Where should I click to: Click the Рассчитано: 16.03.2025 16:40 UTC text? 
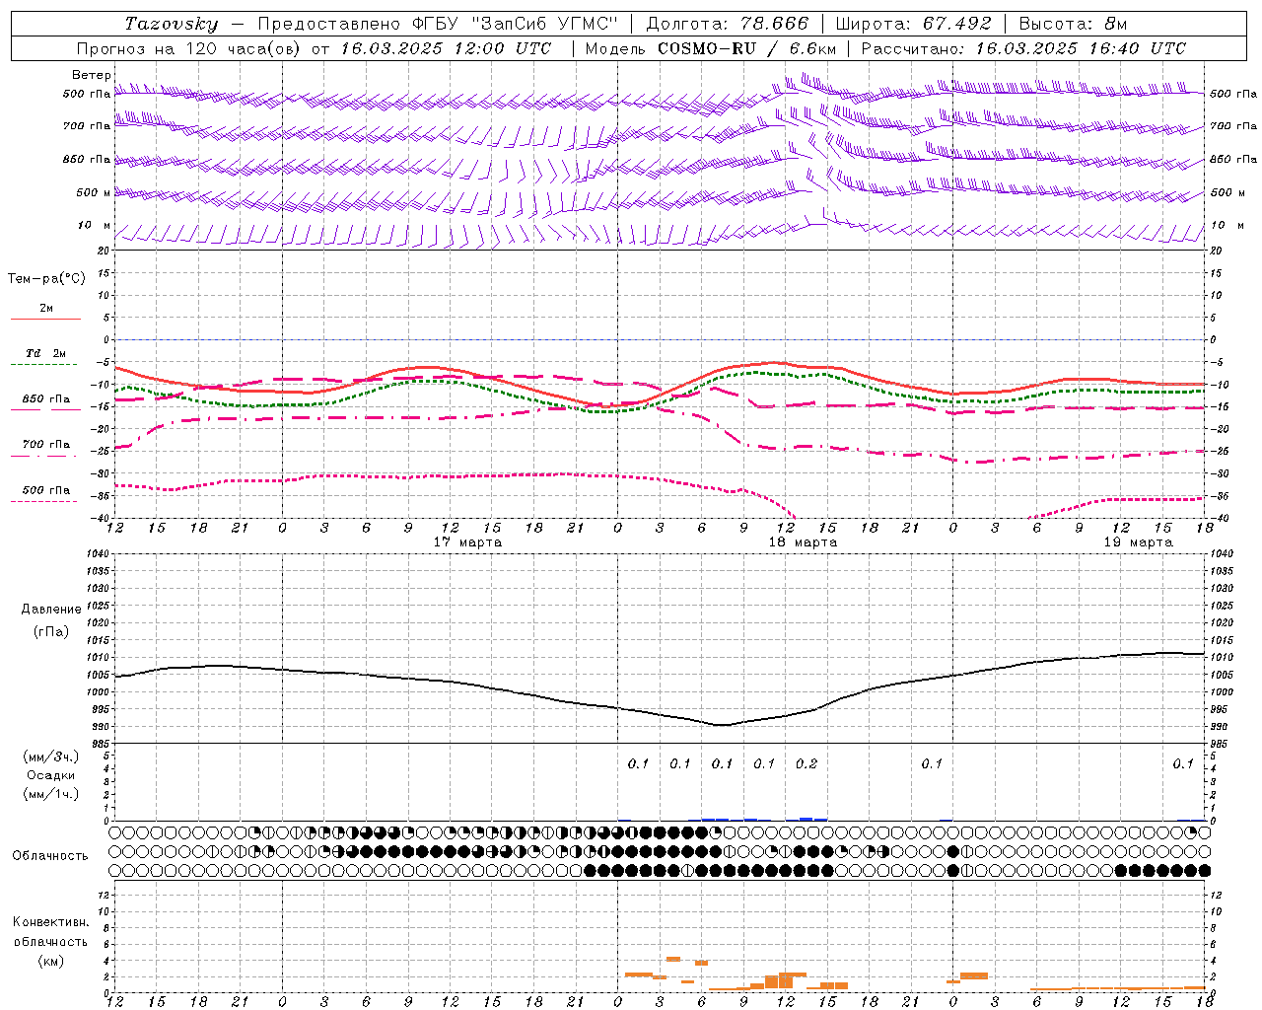pos(1023,48)
